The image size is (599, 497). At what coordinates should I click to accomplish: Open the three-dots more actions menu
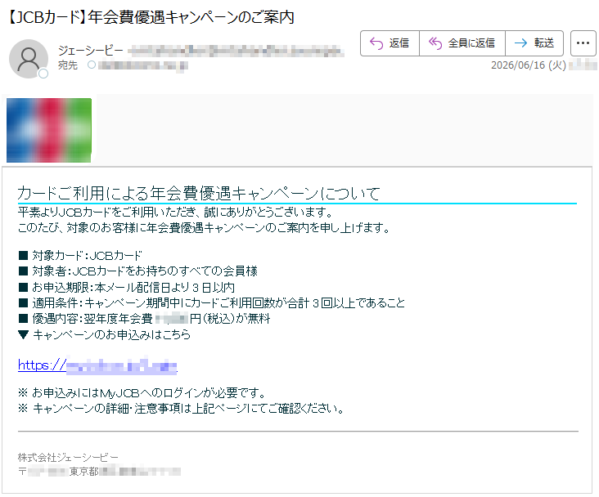(x=583, y=43)
